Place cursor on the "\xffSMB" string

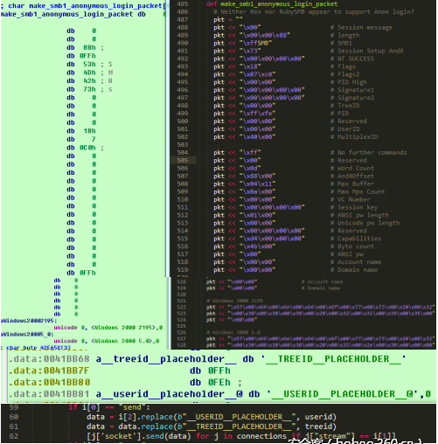point(255,43)
